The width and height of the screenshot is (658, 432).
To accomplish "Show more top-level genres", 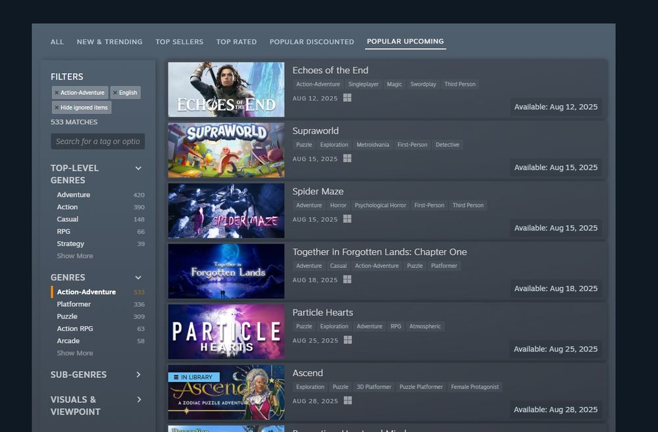I will [x=75, y=256].
